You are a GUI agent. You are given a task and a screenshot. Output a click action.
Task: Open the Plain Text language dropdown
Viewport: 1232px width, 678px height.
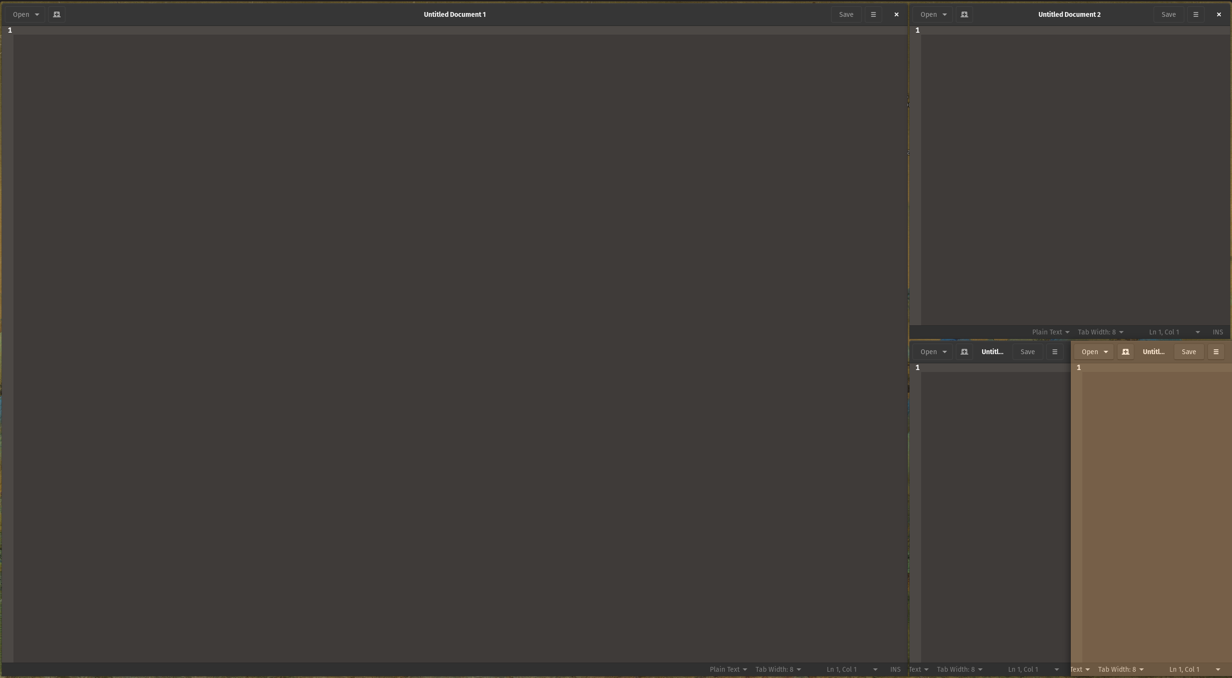tap(728, 669)
